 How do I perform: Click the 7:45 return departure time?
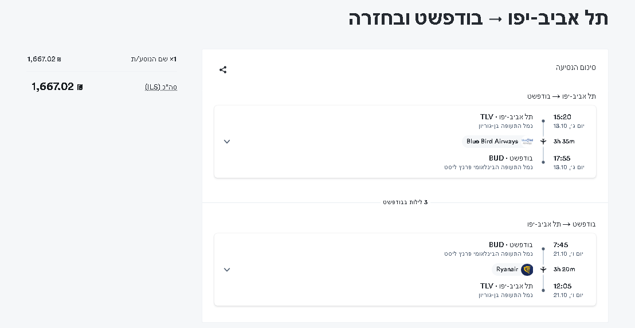pos(560,245)
